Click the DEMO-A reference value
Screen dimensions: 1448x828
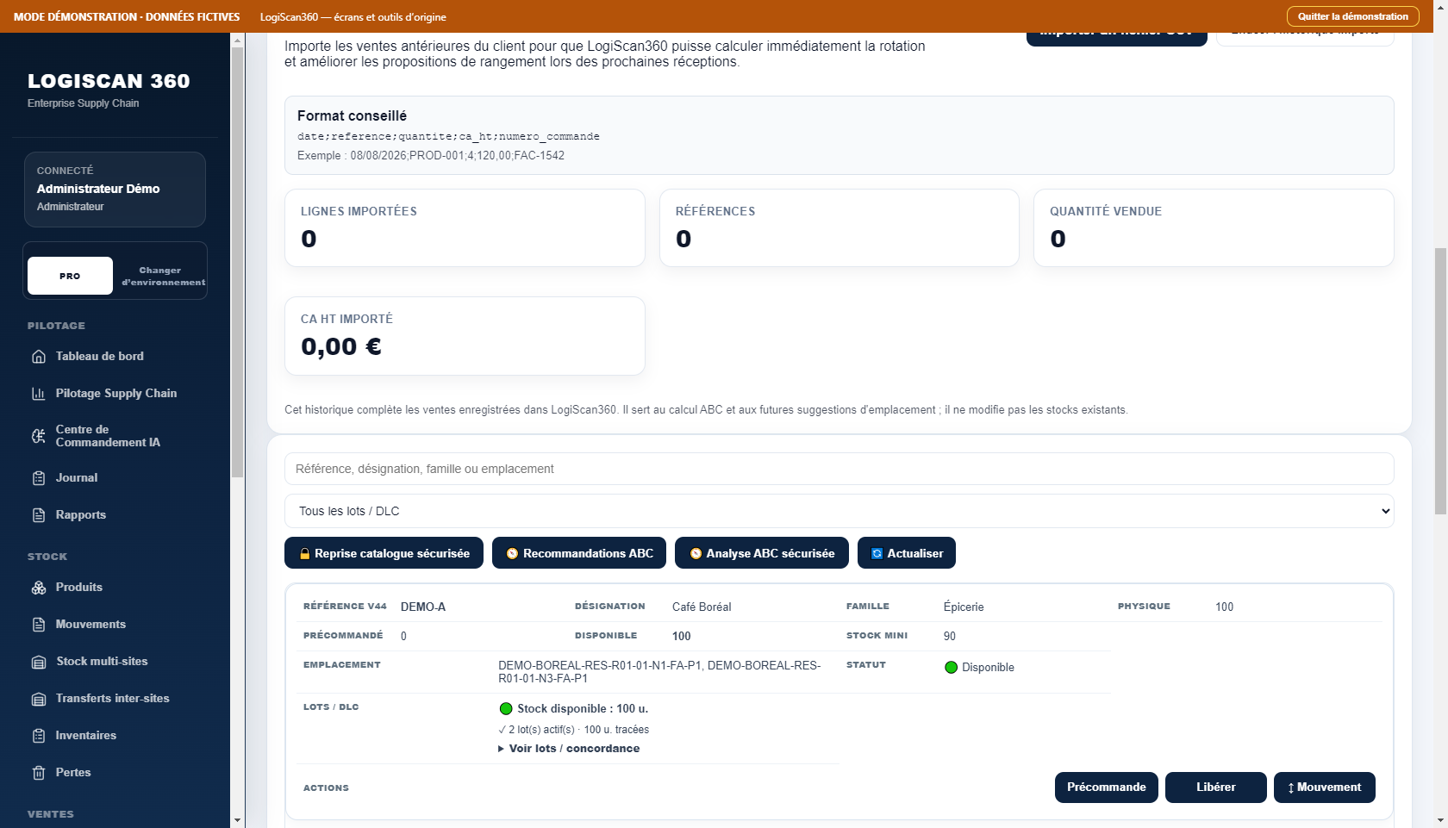[x=423, y=607]
